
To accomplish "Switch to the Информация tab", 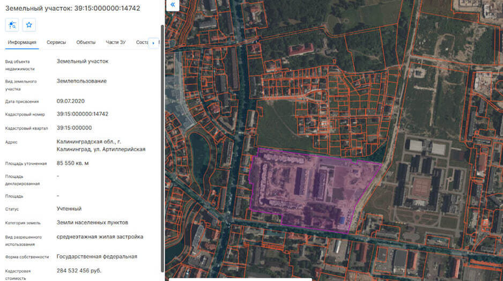I will [x=22, y=42].
